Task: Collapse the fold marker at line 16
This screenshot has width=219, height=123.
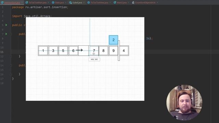Action: 11,74
